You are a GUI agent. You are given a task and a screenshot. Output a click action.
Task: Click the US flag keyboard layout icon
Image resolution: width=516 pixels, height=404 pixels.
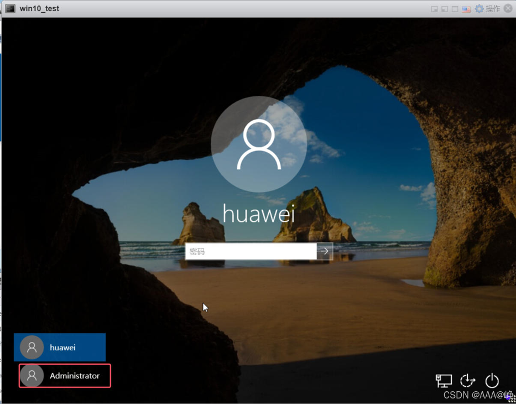(x=466, y=9)
